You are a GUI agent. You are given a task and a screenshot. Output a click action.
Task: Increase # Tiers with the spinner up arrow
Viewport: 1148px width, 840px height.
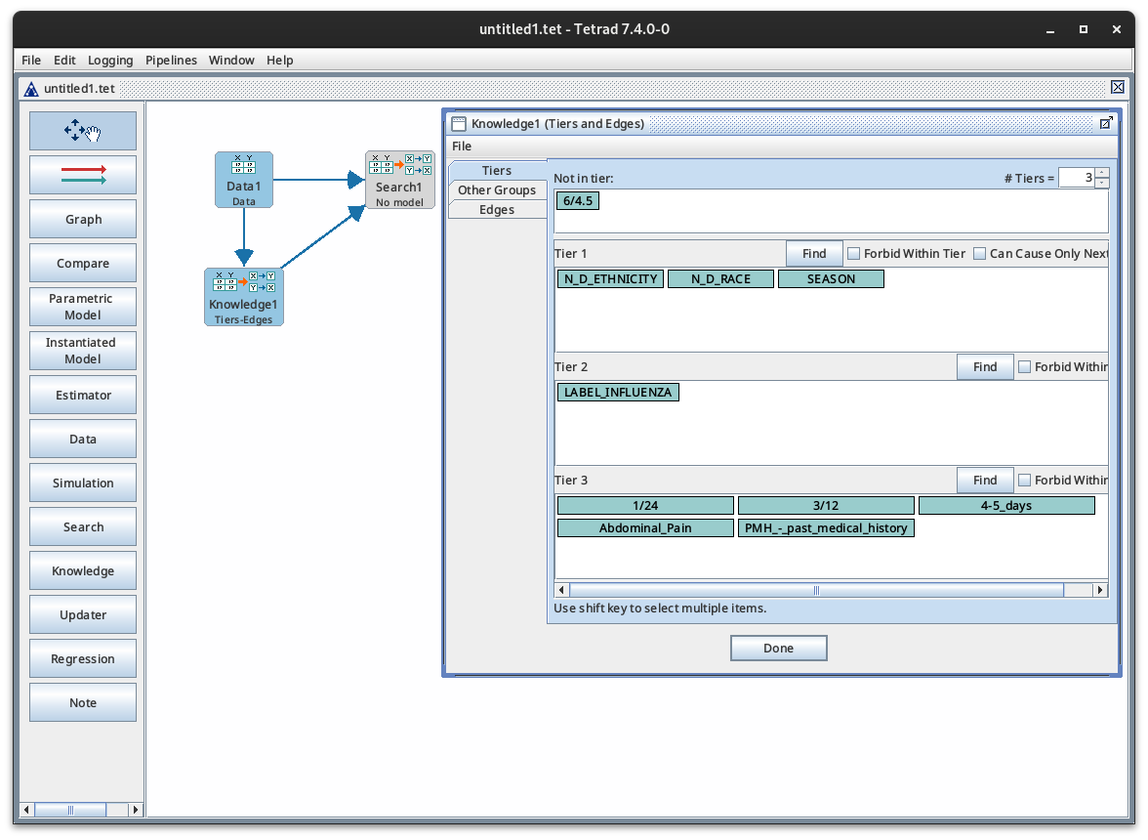pos(1101,172)
